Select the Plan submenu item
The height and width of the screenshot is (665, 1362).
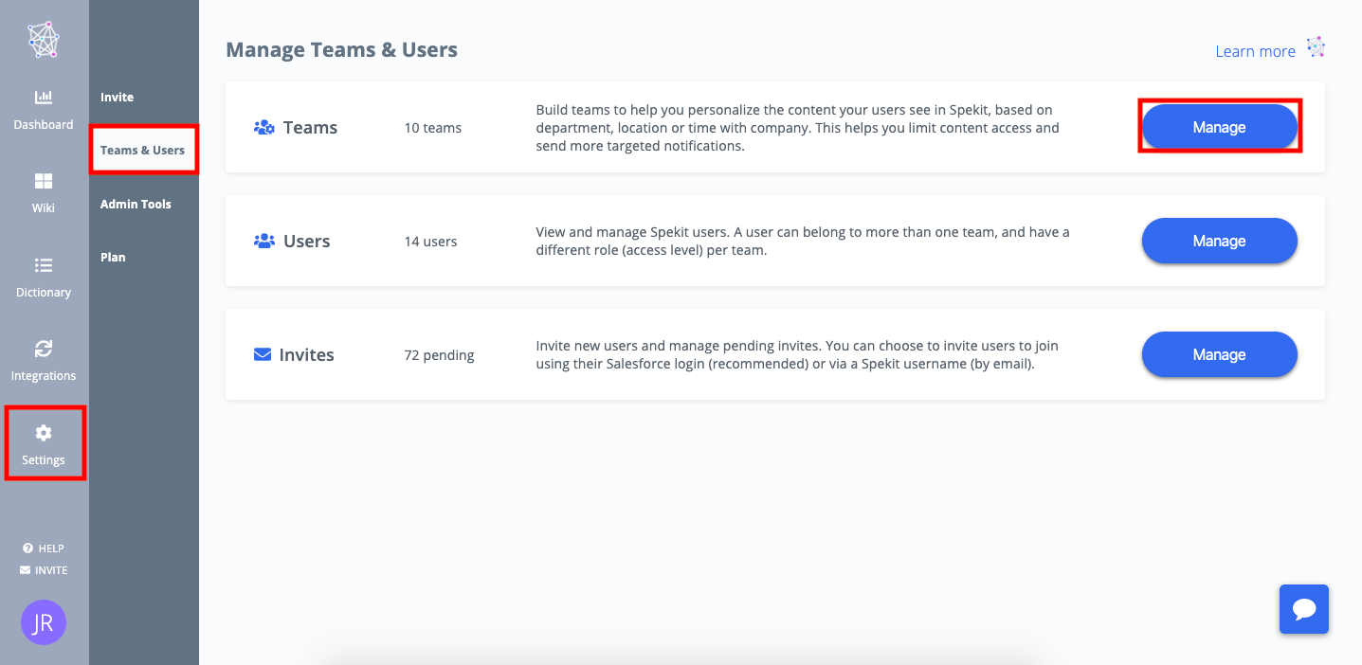coord(113,257)
